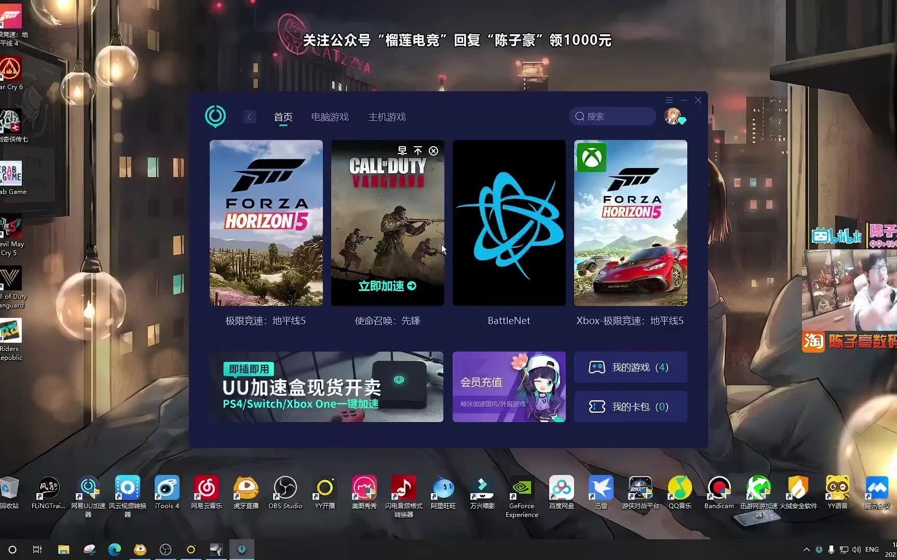Open the 万兴喵影 desktop shortcut

[483, 493]
